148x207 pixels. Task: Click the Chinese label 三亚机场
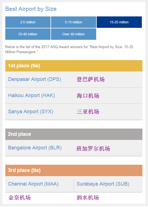[88, 112]
